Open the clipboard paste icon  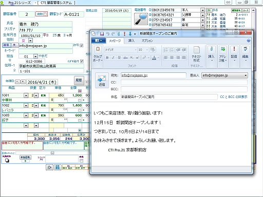point(98,49)
